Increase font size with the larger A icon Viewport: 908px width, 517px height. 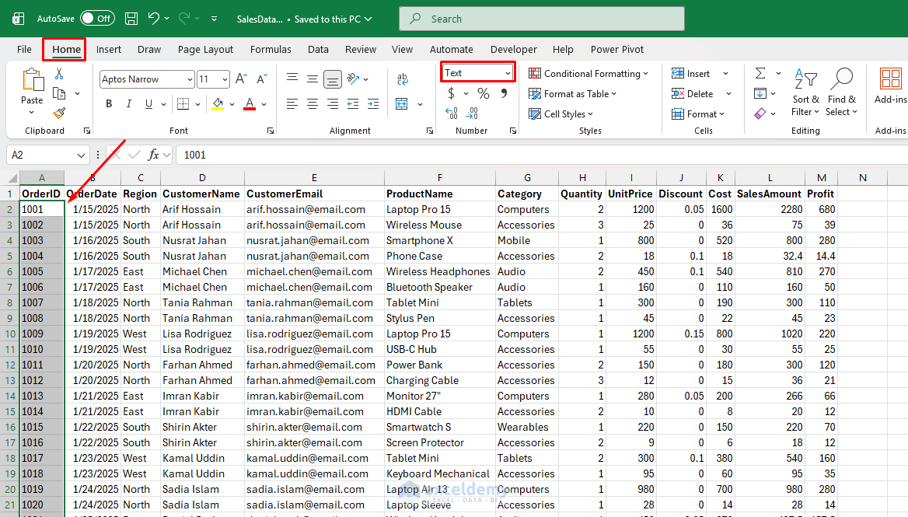(x=242, y=79)
